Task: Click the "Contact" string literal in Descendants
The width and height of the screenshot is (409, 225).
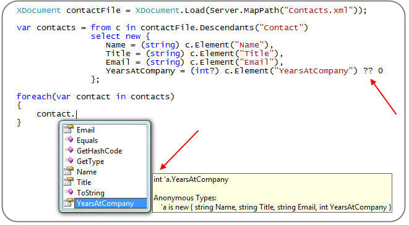Action: [281, 28]
